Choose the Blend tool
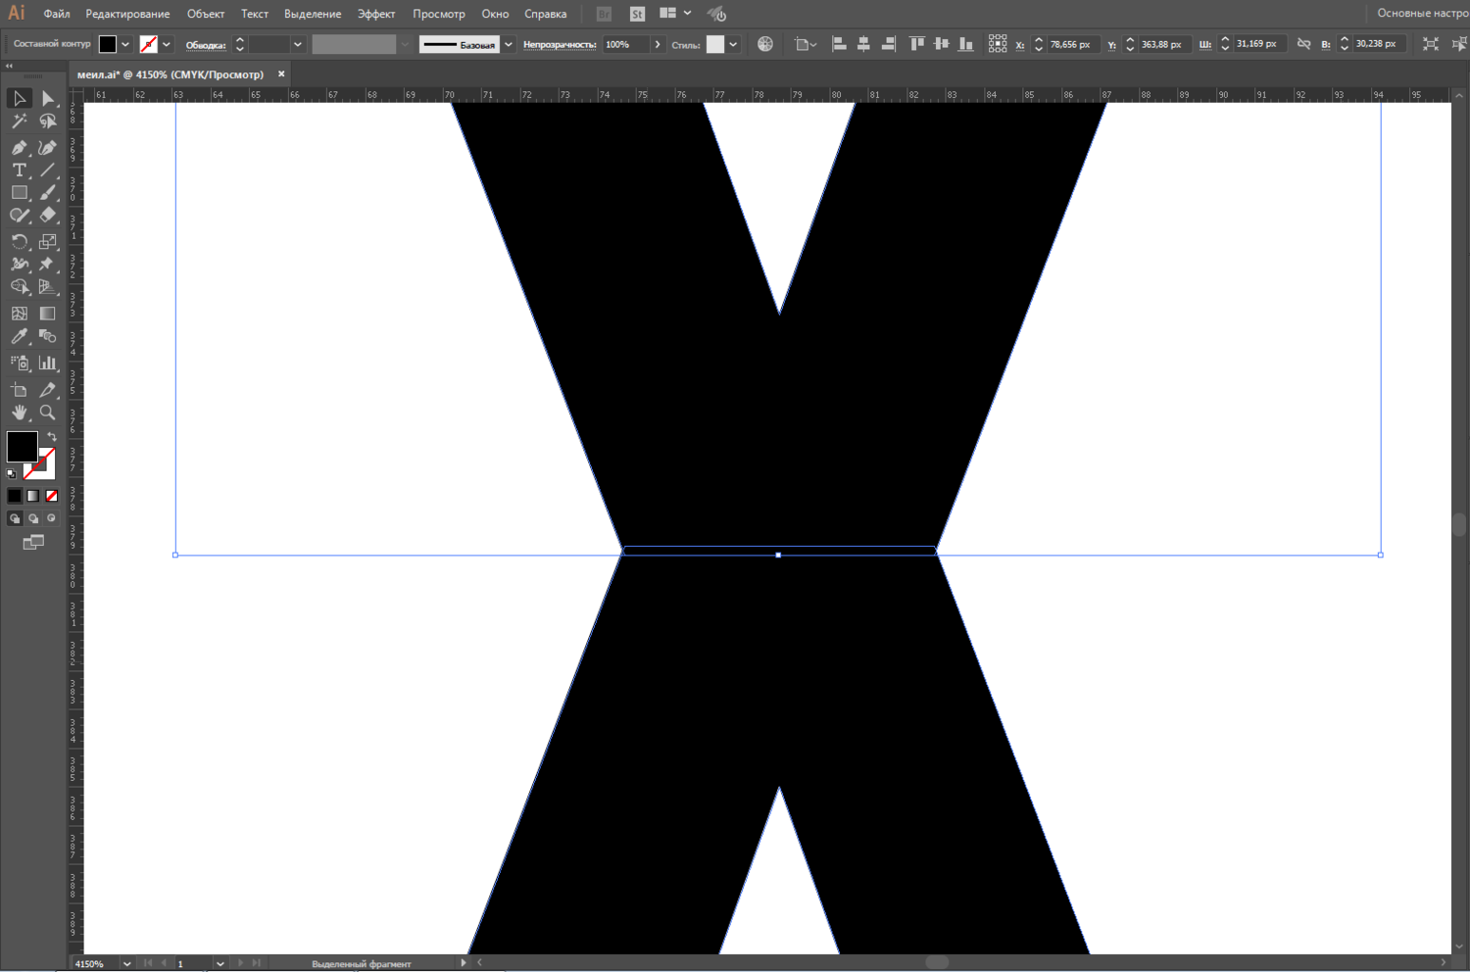Image resolution: width=1470 pixels, height=972 pixels. (47, 336)
